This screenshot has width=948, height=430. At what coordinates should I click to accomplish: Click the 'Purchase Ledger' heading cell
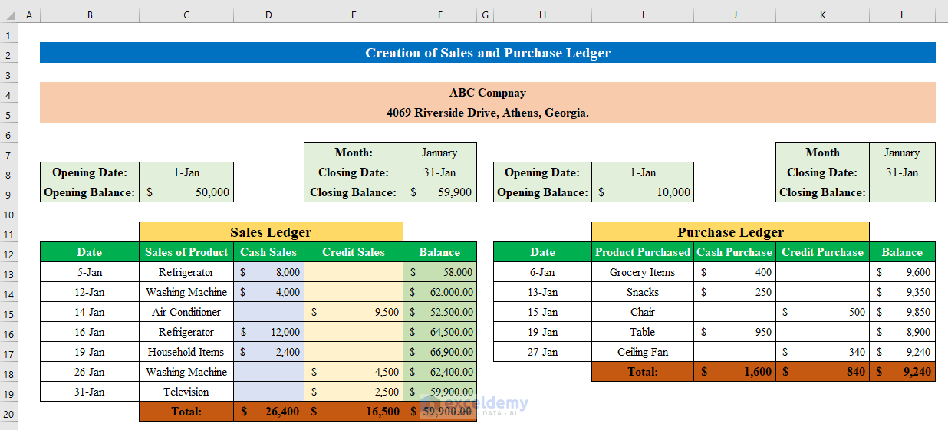coord(730,232)
